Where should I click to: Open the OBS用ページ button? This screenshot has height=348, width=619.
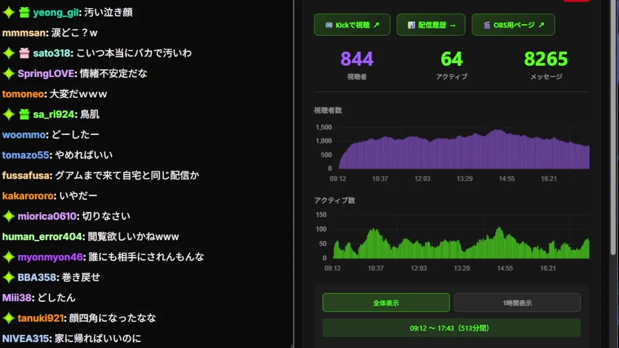click(x=513, y=25)
